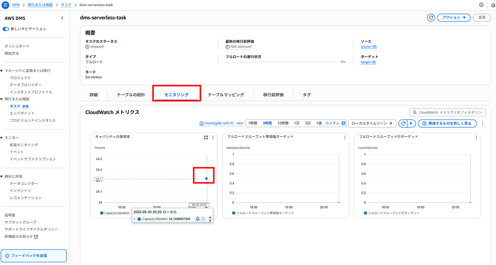The width and height of the screenshot is (496, 265).
Task: Toggle the 新しいナビゲーション switch
Action: point(6,29)
